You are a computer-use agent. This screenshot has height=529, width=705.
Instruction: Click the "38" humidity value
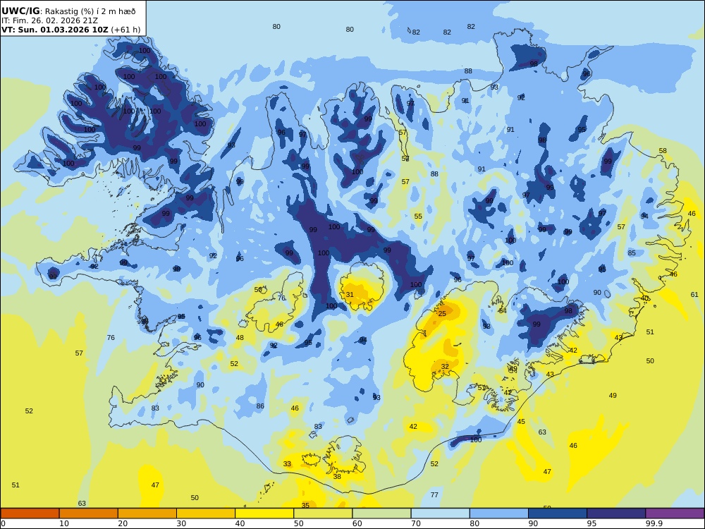pyautogui.click(x=337, y=476)
